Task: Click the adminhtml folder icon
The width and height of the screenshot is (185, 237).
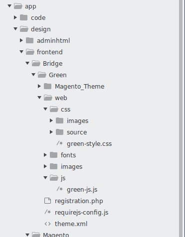Action: tap(29, 40)
